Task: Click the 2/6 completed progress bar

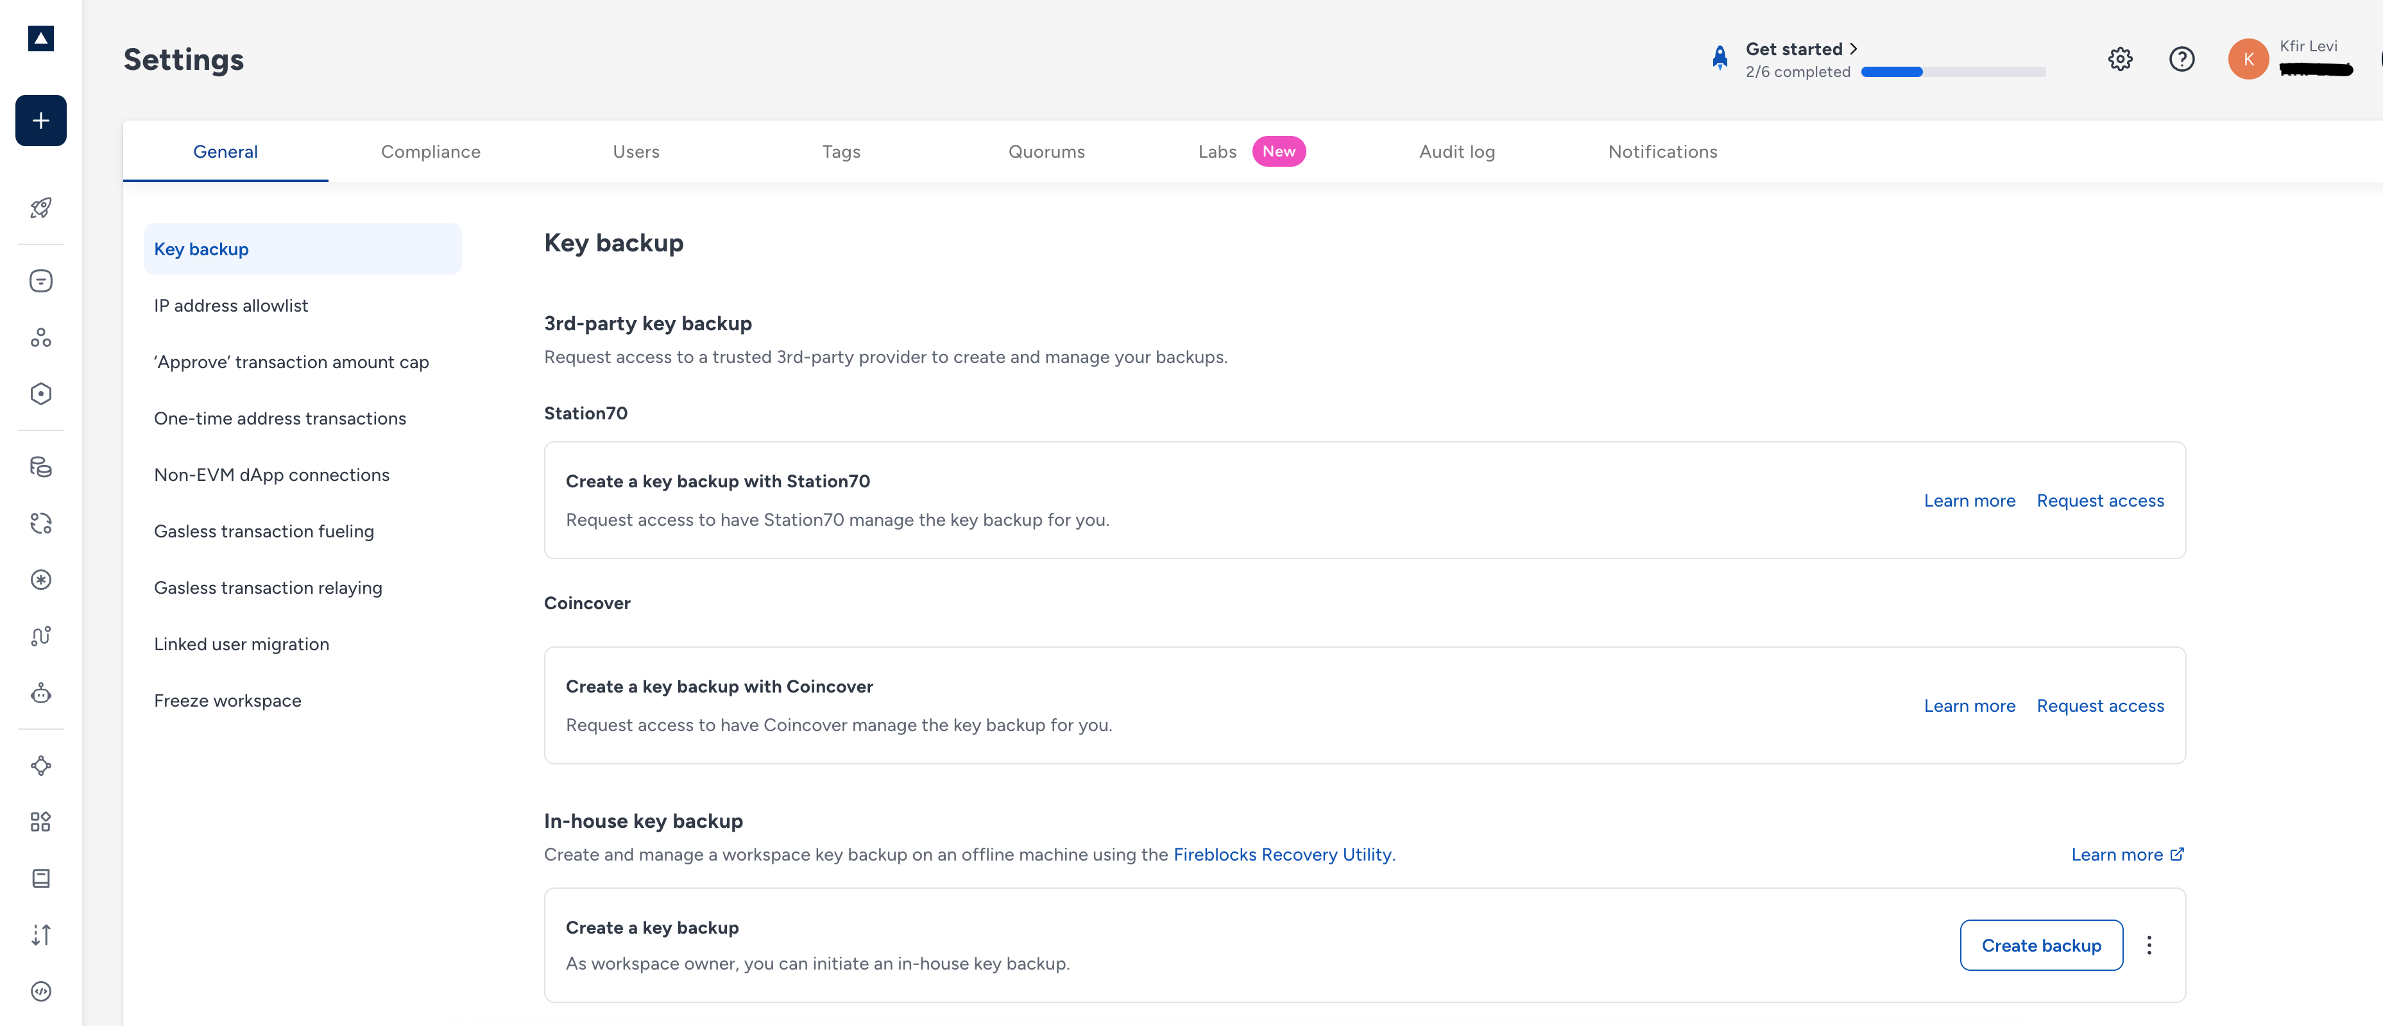Action: click(x=1953, y=71)
